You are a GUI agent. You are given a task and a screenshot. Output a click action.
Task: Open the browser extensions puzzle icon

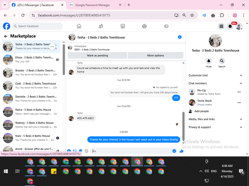[x=222, y=15]
